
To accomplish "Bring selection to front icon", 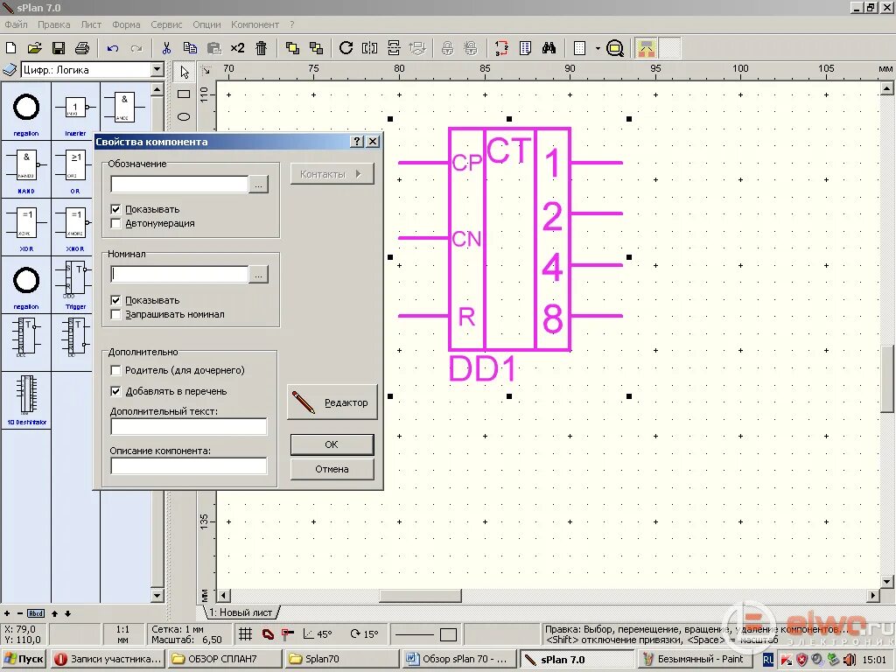I will pos(292,48).
